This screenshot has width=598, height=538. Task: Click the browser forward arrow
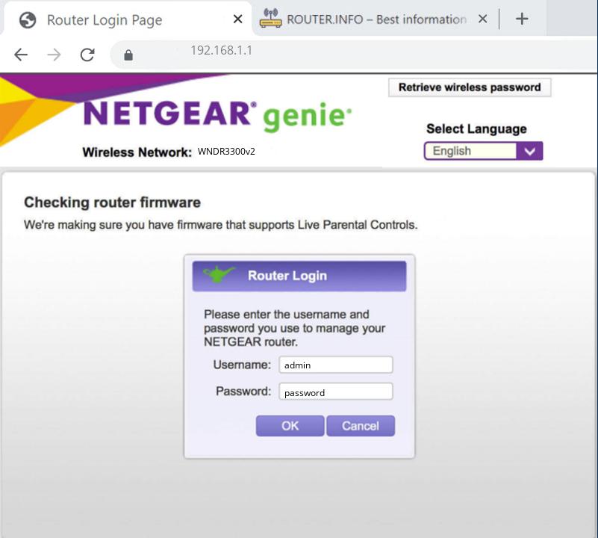tap(54, 55)
